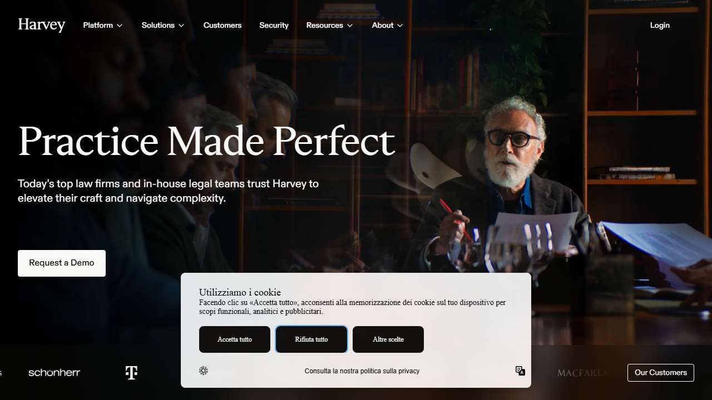Click the Request a Demo button
Viewport: 712px width, 400px height.
tap(62, 263)
